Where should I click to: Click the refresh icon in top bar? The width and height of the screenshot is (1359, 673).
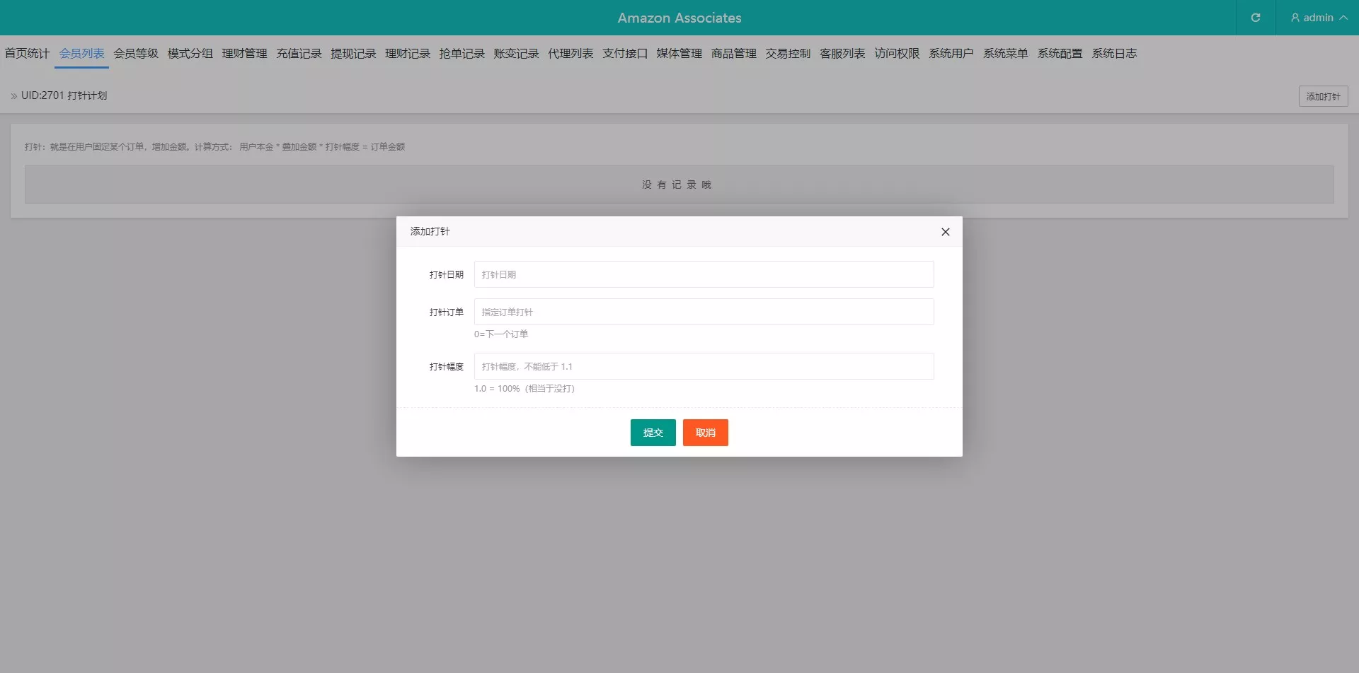tap(1255, 18)
